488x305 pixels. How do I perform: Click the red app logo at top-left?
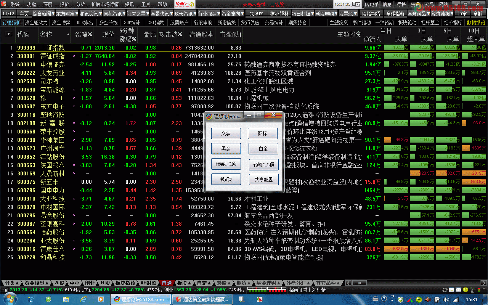tap(4, 4)
